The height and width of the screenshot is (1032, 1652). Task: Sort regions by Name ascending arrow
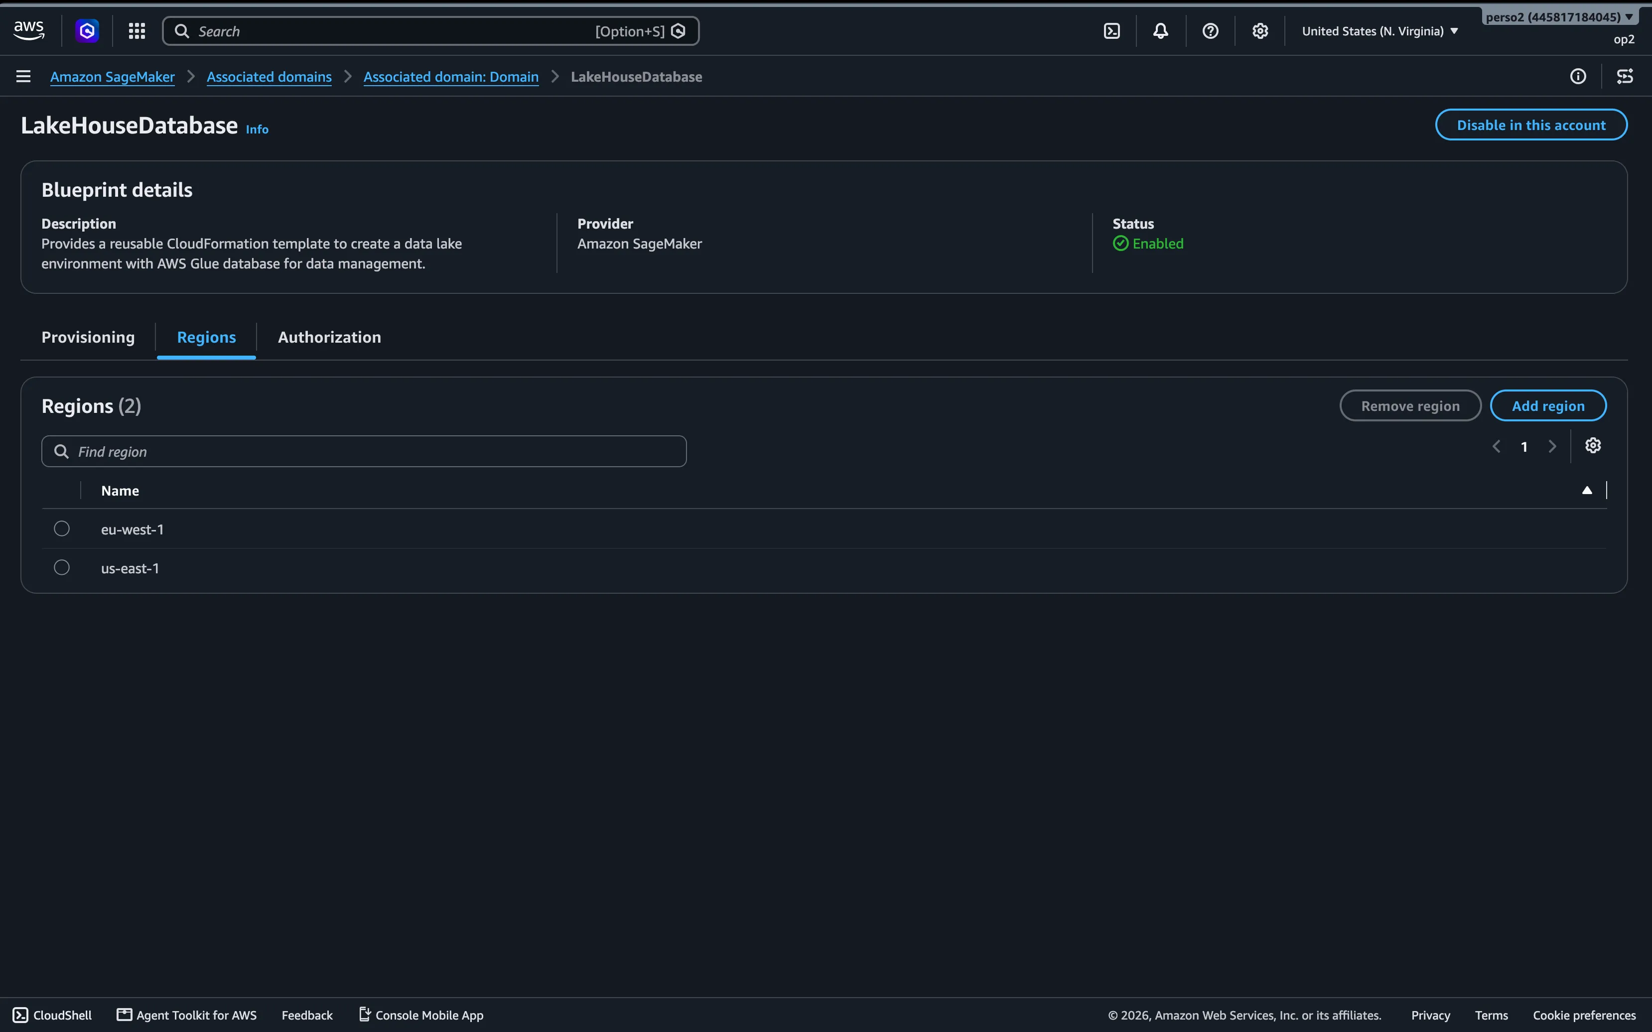tap(1587, 490)
